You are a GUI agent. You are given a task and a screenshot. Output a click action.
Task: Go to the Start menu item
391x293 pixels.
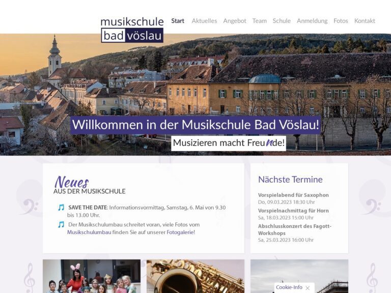(x=178, y=21)
